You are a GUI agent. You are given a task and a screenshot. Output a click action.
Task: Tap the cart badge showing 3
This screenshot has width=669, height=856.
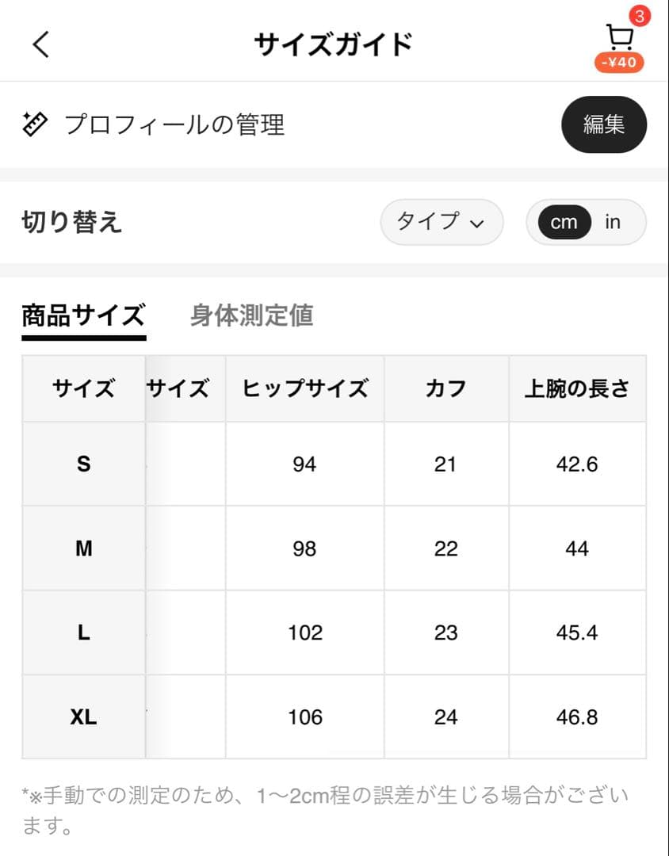click(x=639, y=15)
